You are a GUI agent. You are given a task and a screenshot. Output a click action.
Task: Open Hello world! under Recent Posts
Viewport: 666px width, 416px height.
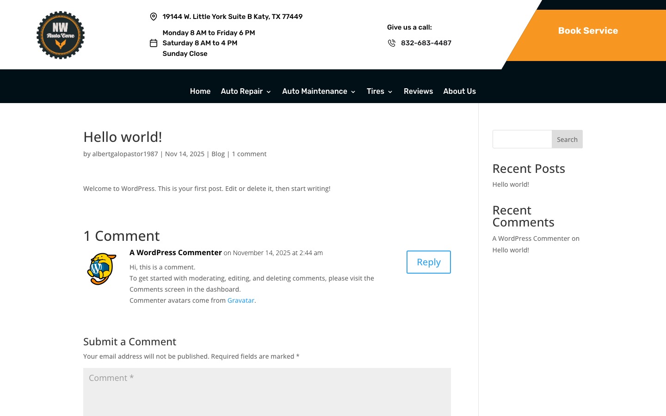pos(511,184)
